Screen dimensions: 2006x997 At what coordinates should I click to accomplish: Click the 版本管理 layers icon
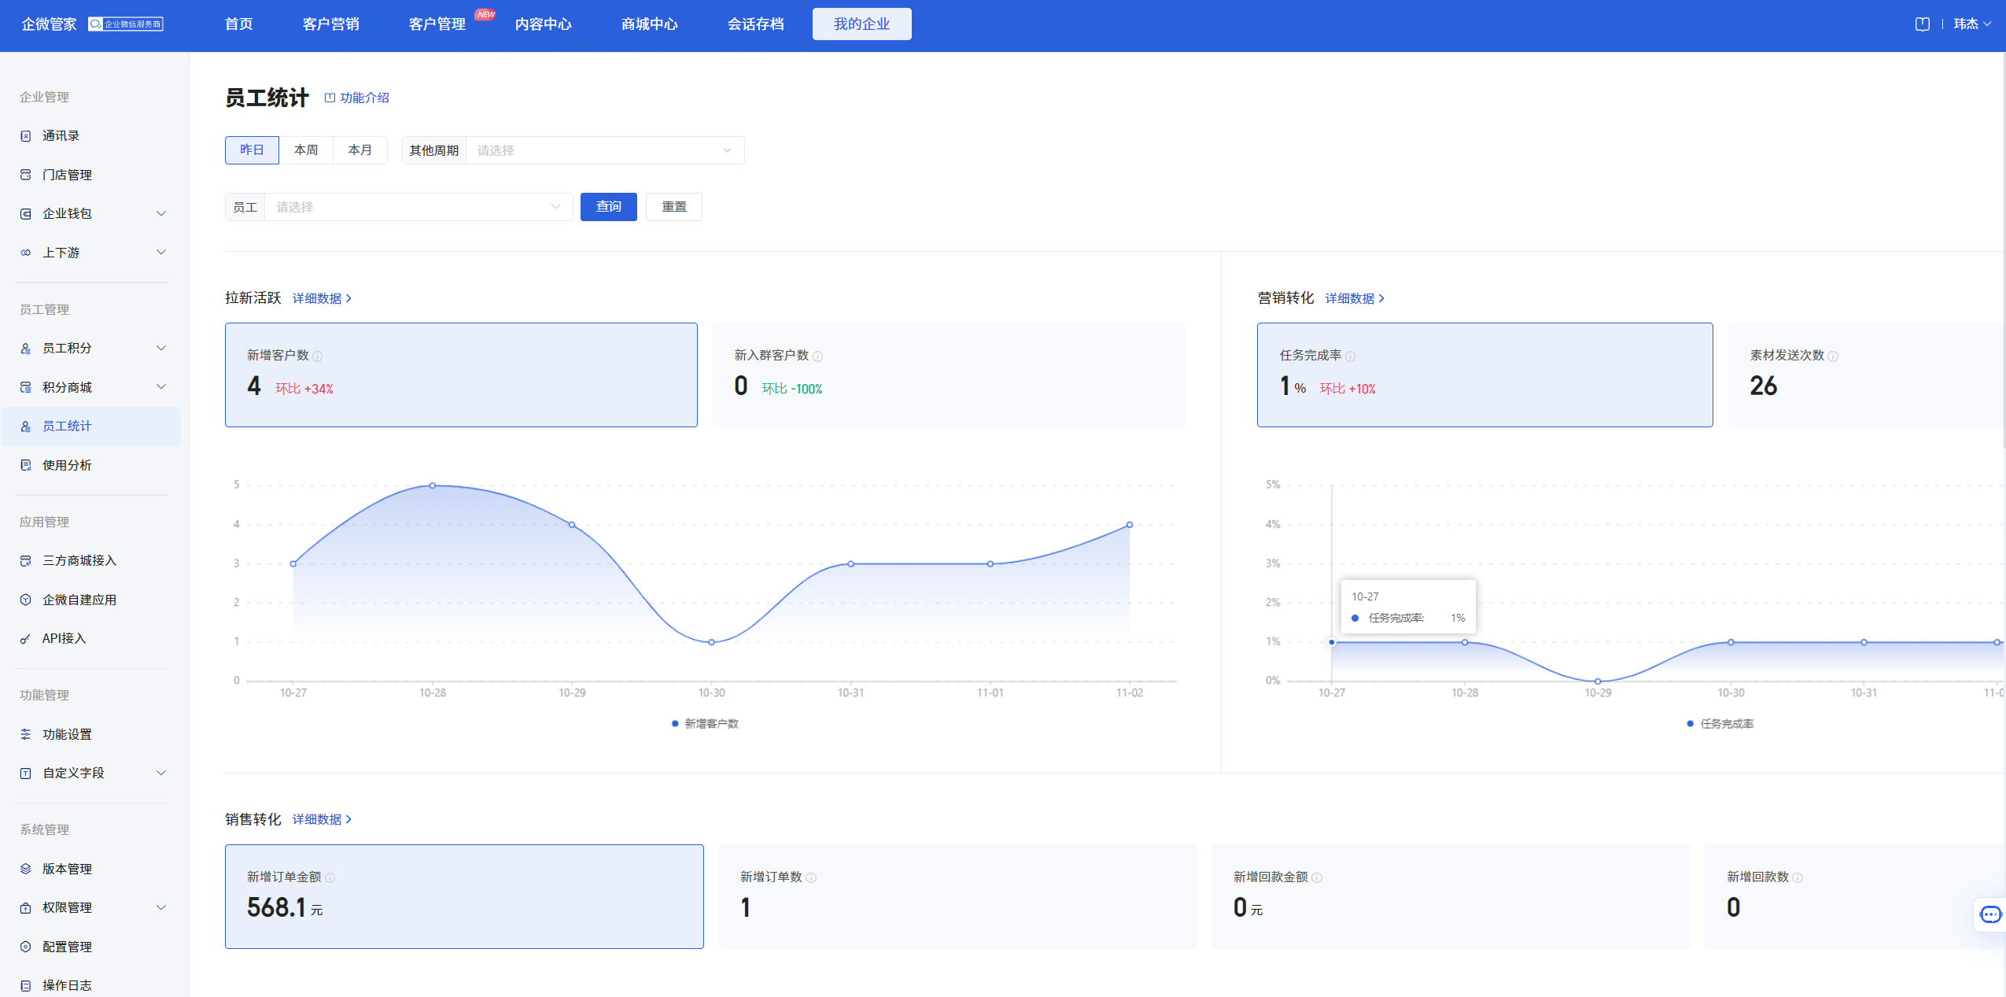(x=25, y=869)
